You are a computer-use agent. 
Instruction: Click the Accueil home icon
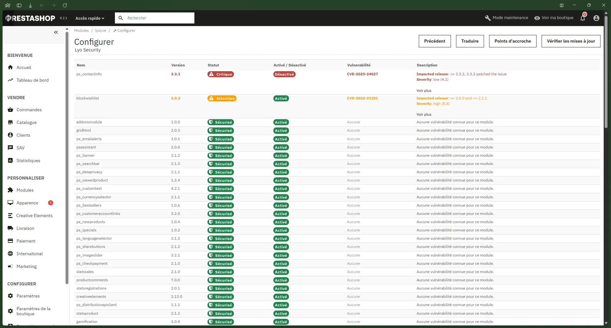coord(11,67)
